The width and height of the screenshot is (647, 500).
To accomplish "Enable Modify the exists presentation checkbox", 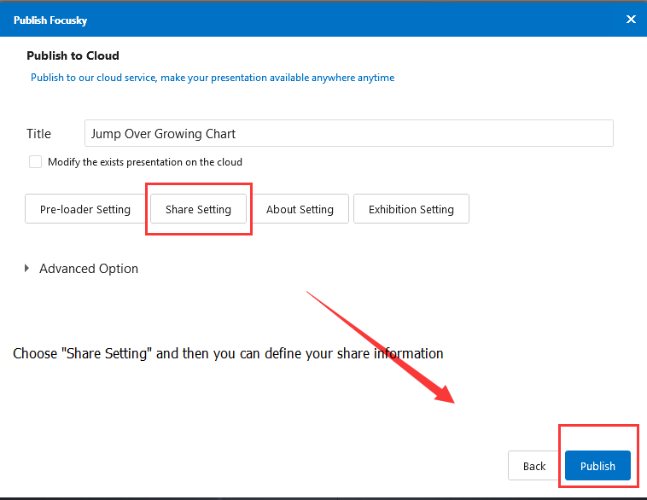I will pyautogui.click(x=36, y=162).
